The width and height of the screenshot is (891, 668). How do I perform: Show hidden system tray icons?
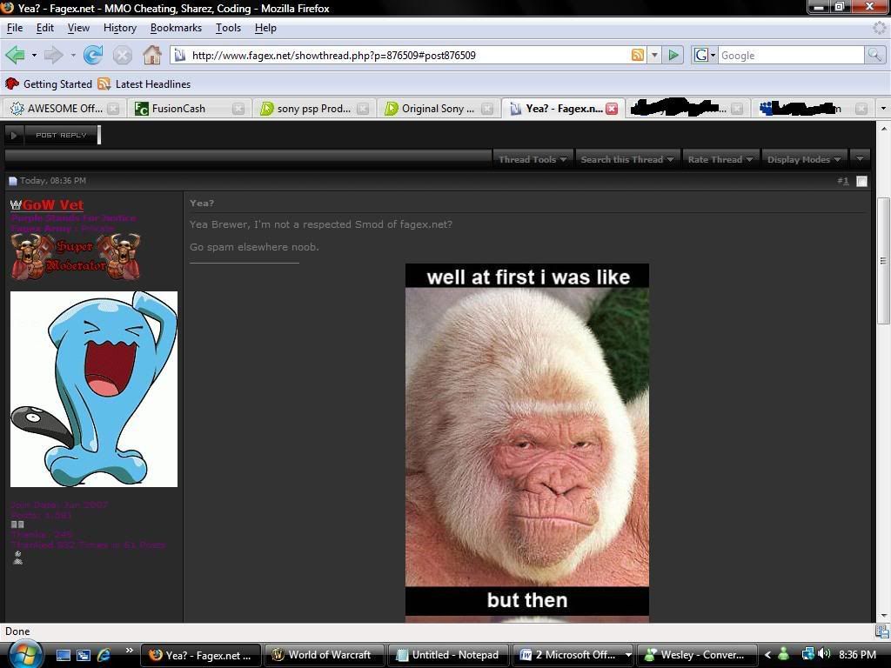coord(767,655)
